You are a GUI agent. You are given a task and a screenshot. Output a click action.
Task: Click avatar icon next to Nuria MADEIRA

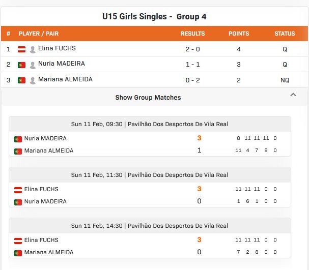(x=33, y=65)
